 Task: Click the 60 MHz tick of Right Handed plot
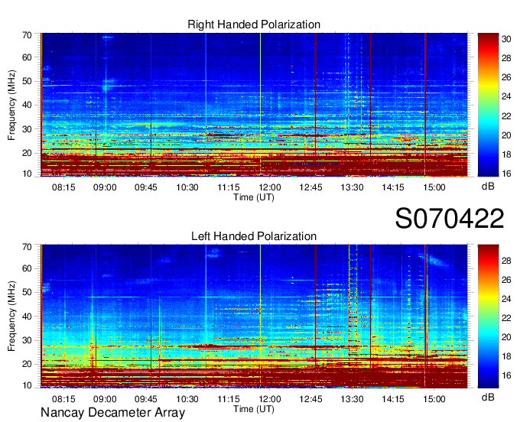(x=27, y=57)
